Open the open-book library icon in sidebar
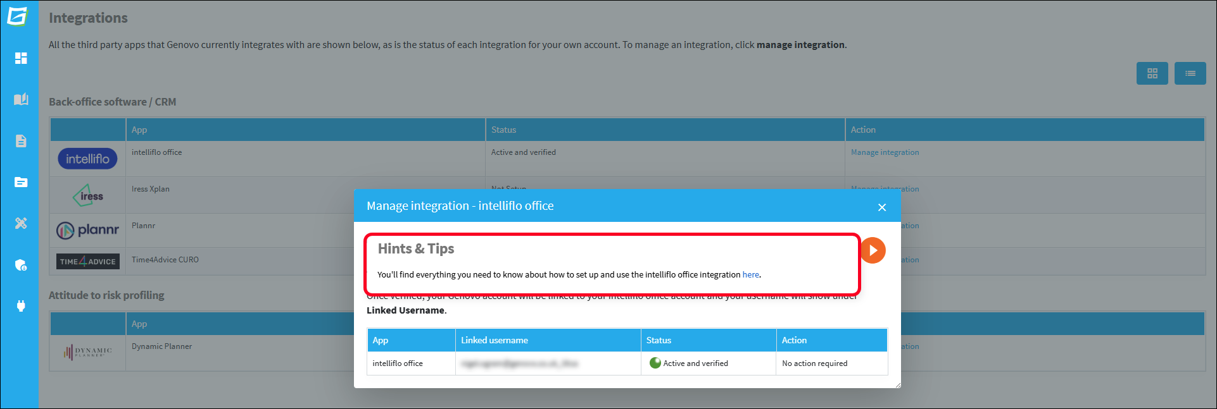 [21, 99]
